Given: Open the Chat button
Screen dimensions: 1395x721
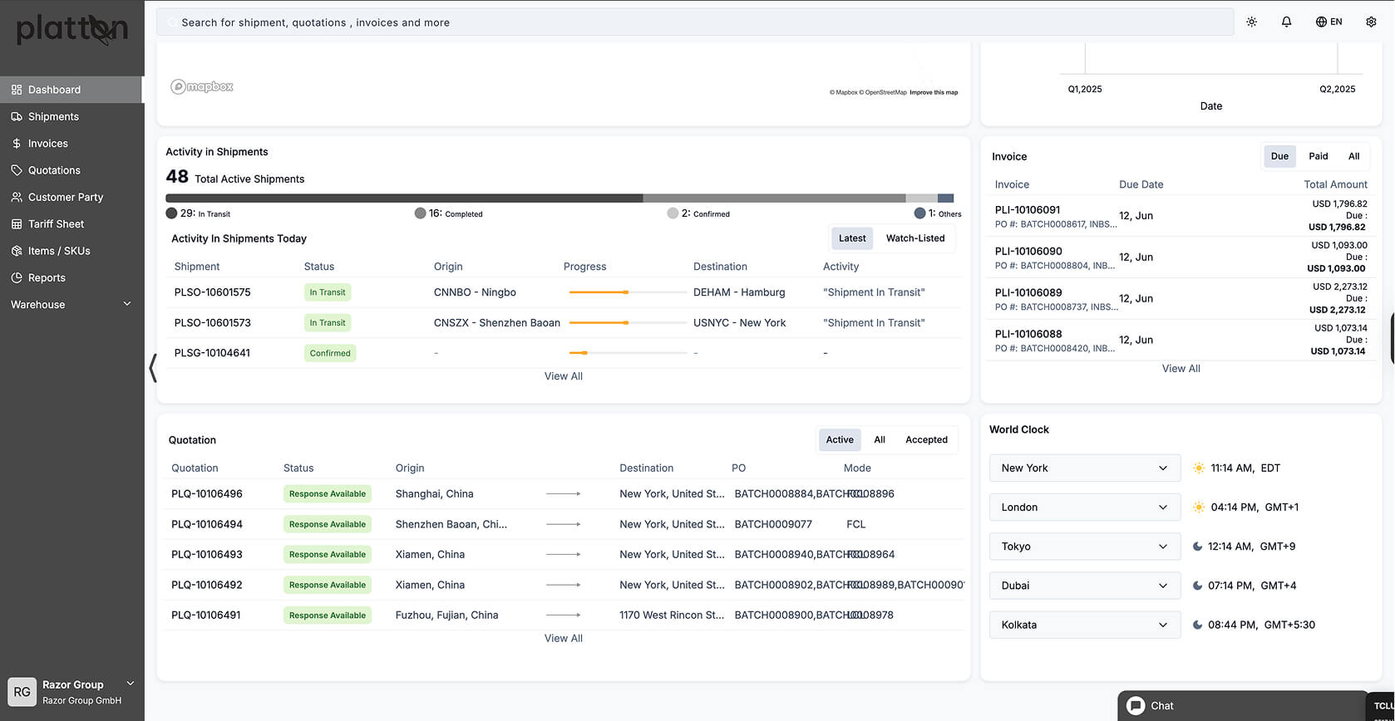Looking at the screenshot, I should tap(1161, 706).
